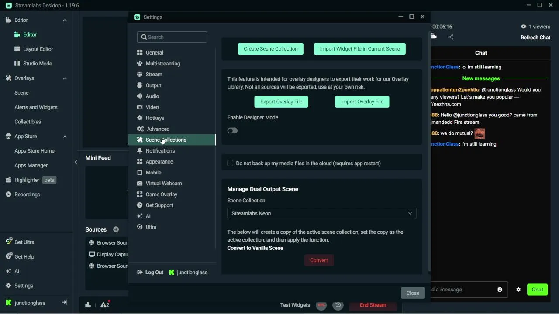Select Display Capture source
559x314 pixels.
(108, 254)
